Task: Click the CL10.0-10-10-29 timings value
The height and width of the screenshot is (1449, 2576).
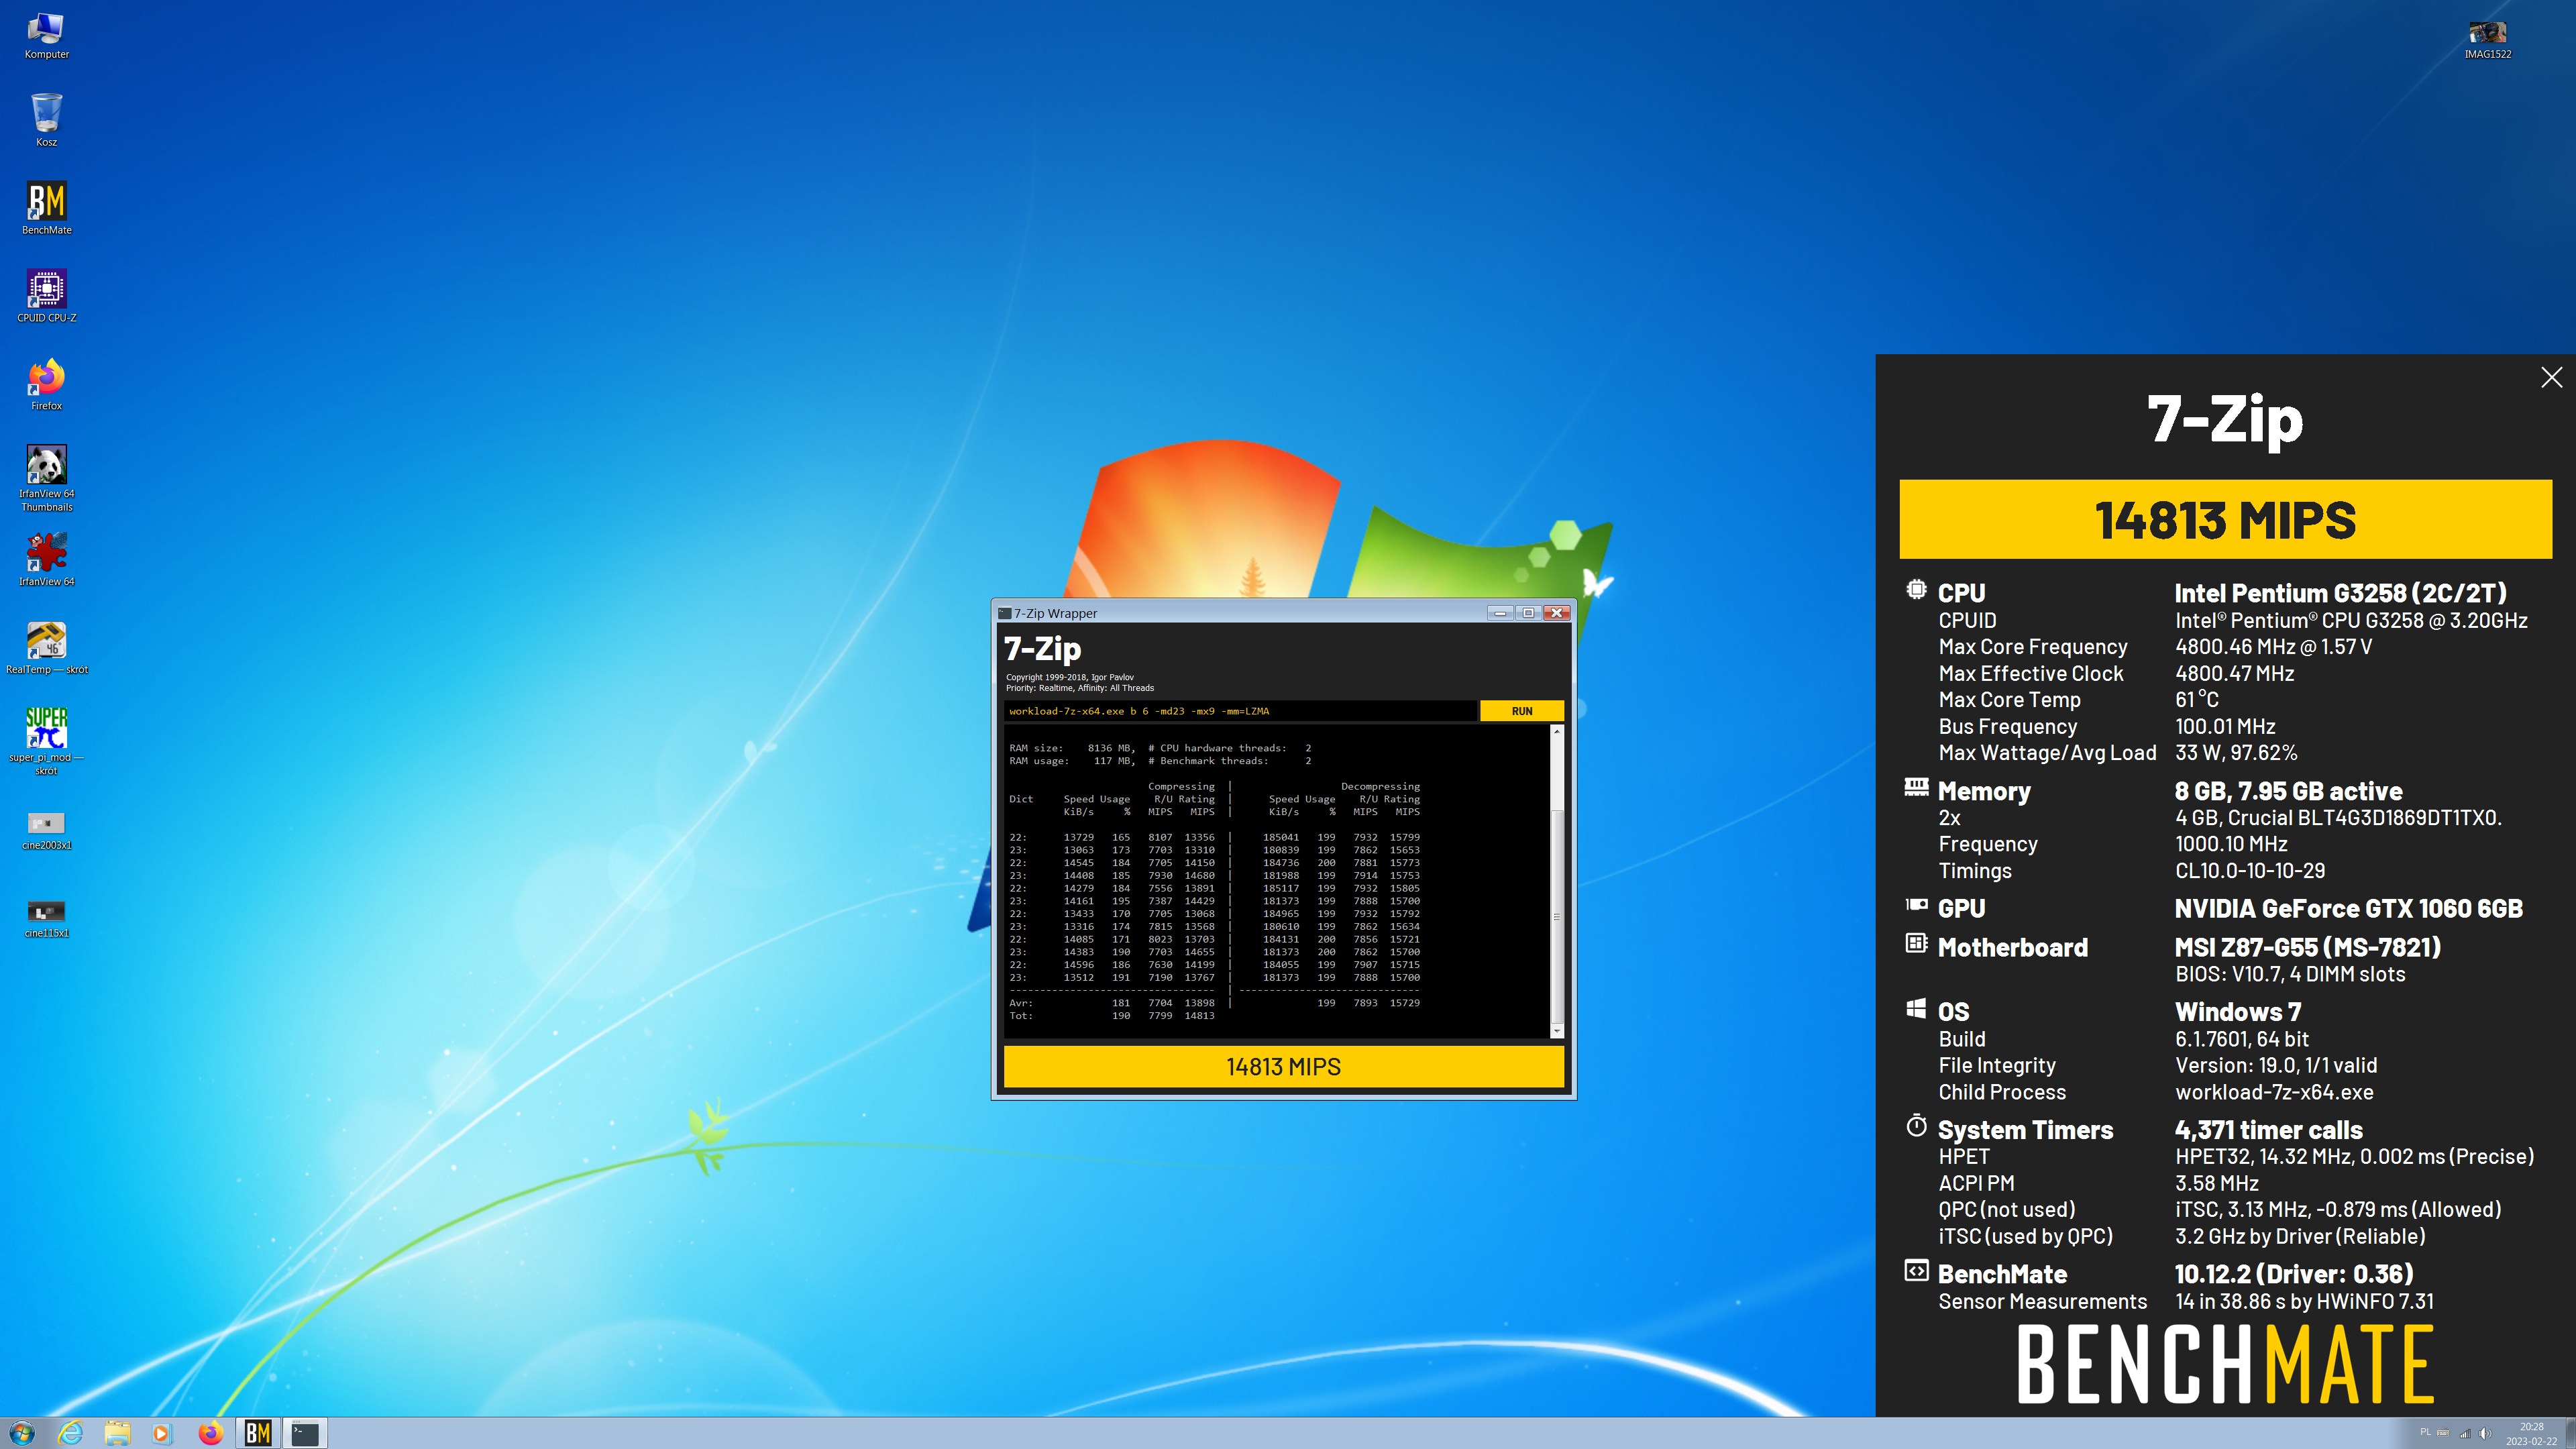Action: (2250, 871)
